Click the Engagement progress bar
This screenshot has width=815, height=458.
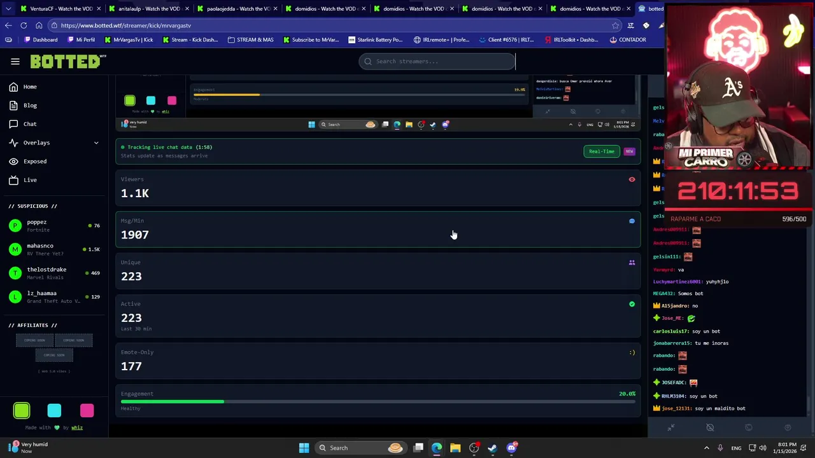pyautogui.click(x=378, y=401)
